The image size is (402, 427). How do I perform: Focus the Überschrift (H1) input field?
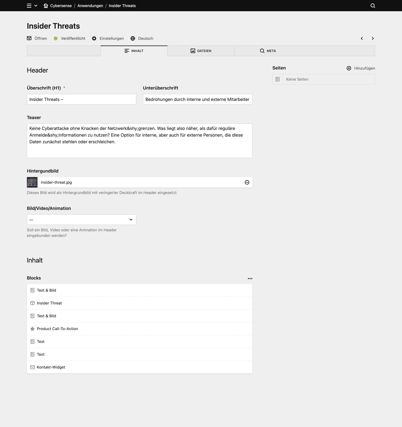(82, 99)
